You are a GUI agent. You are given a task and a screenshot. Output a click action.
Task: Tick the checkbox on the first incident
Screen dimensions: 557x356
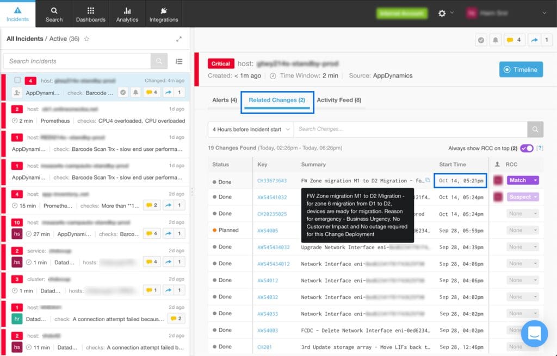(x=17, y=80)
